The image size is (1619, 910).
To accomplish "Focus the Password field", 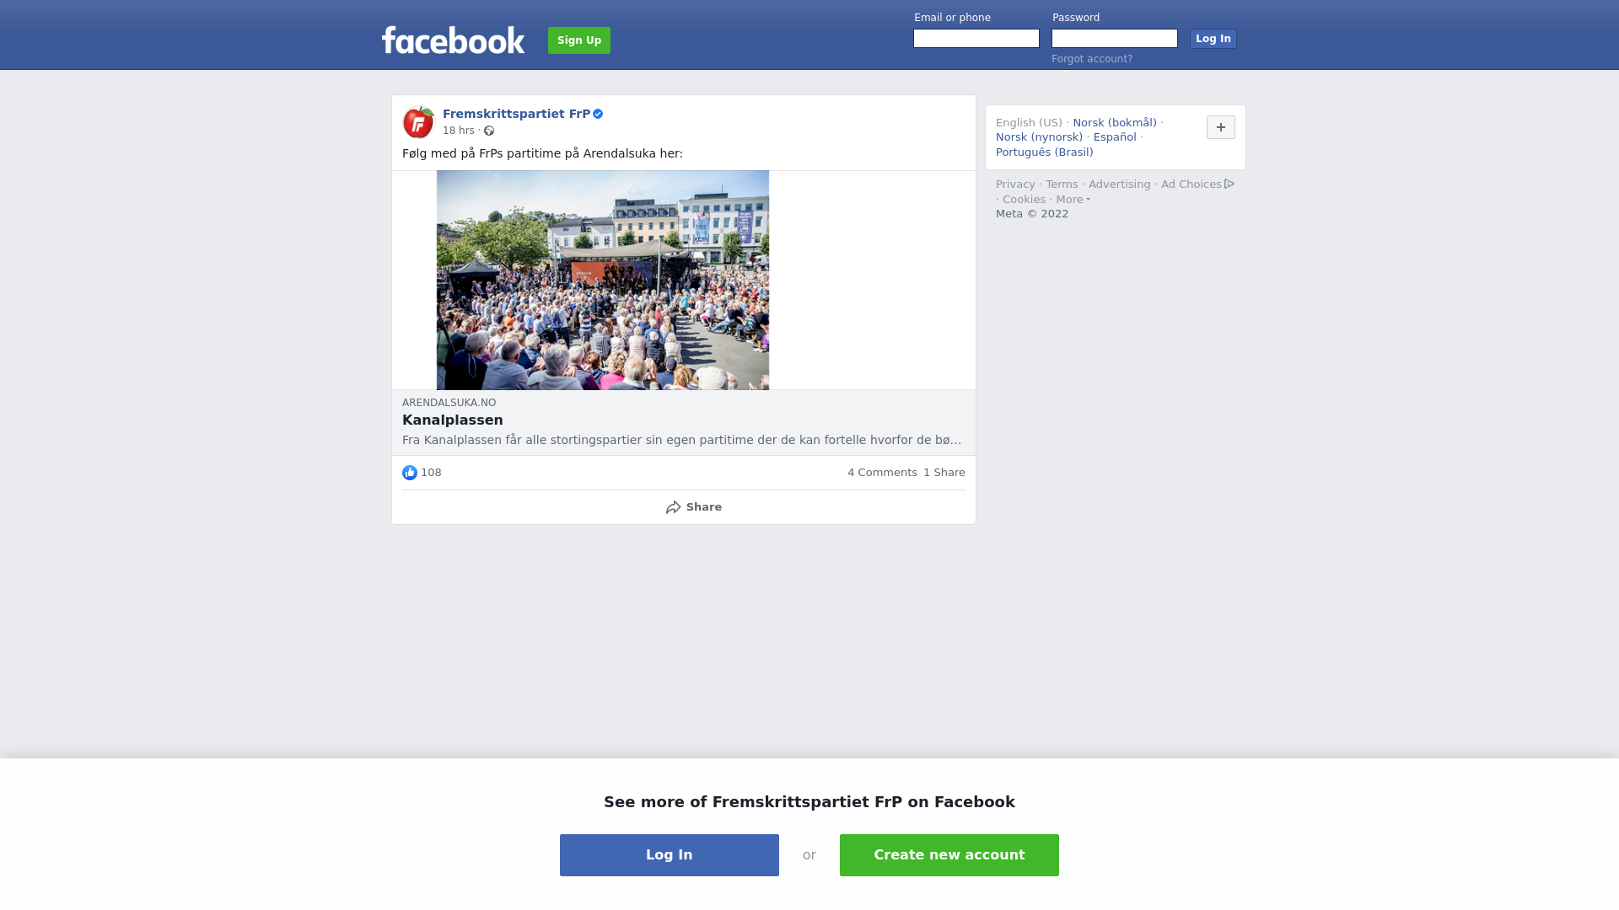I will point(1115,39).
